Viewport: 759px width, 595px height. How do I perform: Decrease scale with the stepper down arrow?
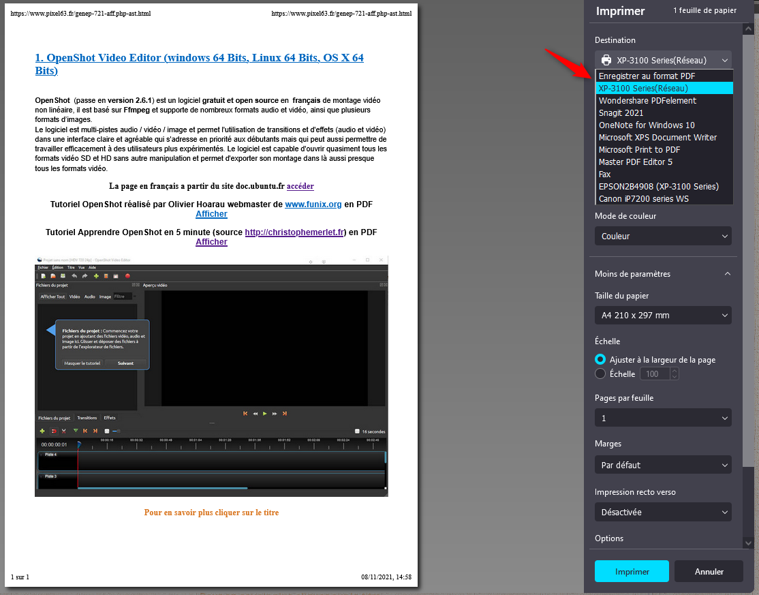[x=675, y=377]
